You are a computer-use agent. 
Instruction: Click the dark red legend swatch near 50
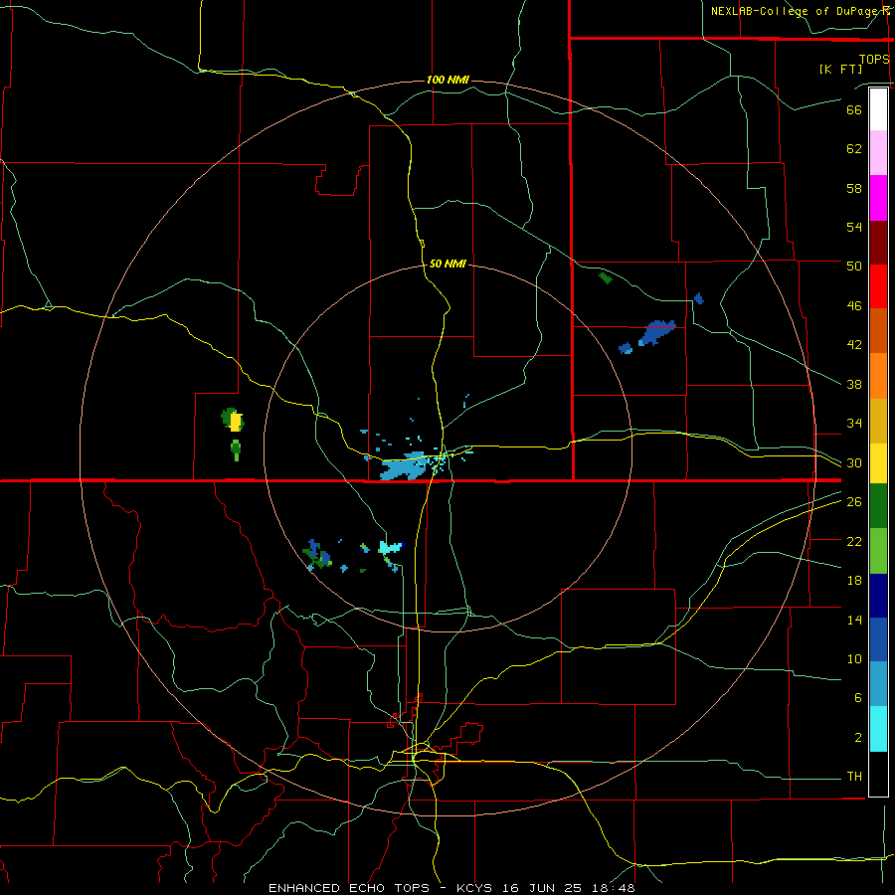coord(878,243)
